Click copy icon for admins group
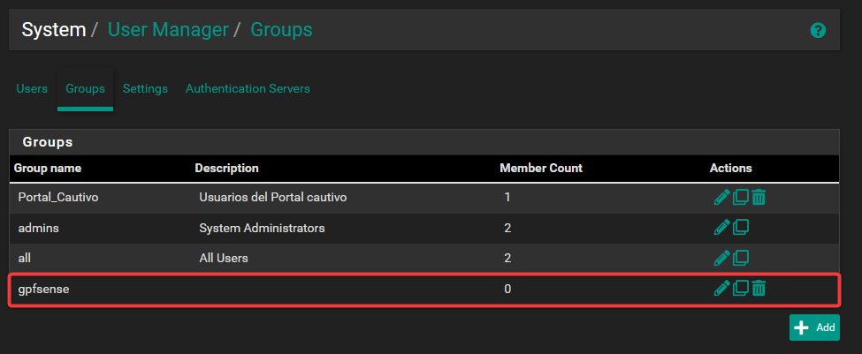 (x=741, y=228)
